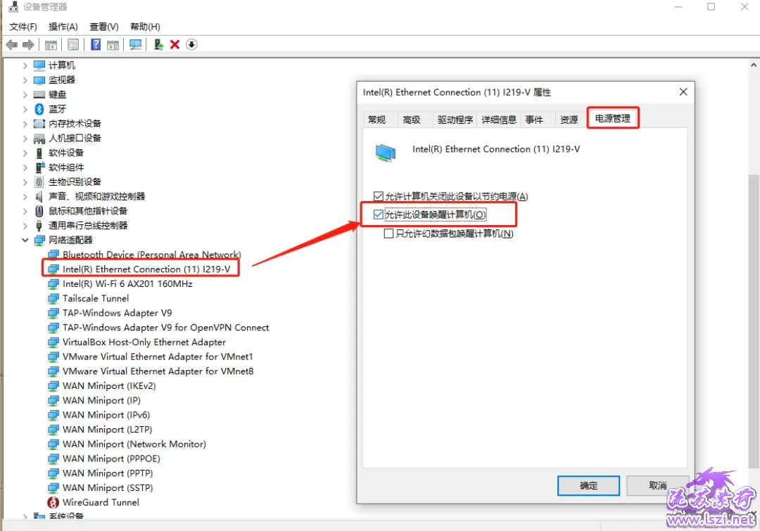This screenshot has width=760, height=531.
Task: Select the 蓝牙 Bluetooth icon in tree
Action: click(x=39, y=109)
